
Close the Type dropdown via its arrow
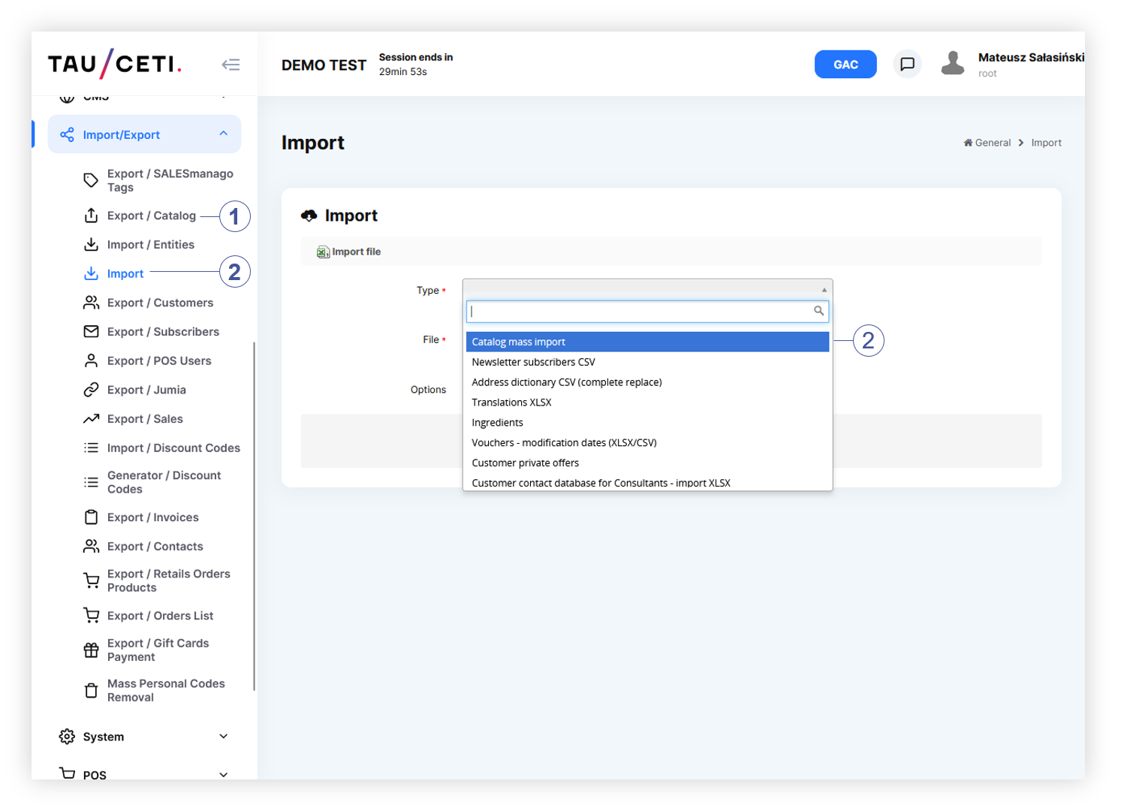point(824,290)
